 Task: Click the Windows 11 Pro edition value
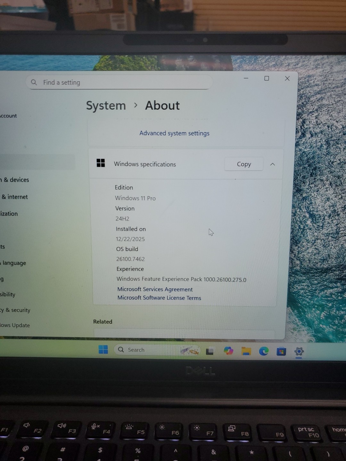click(135, 198)
